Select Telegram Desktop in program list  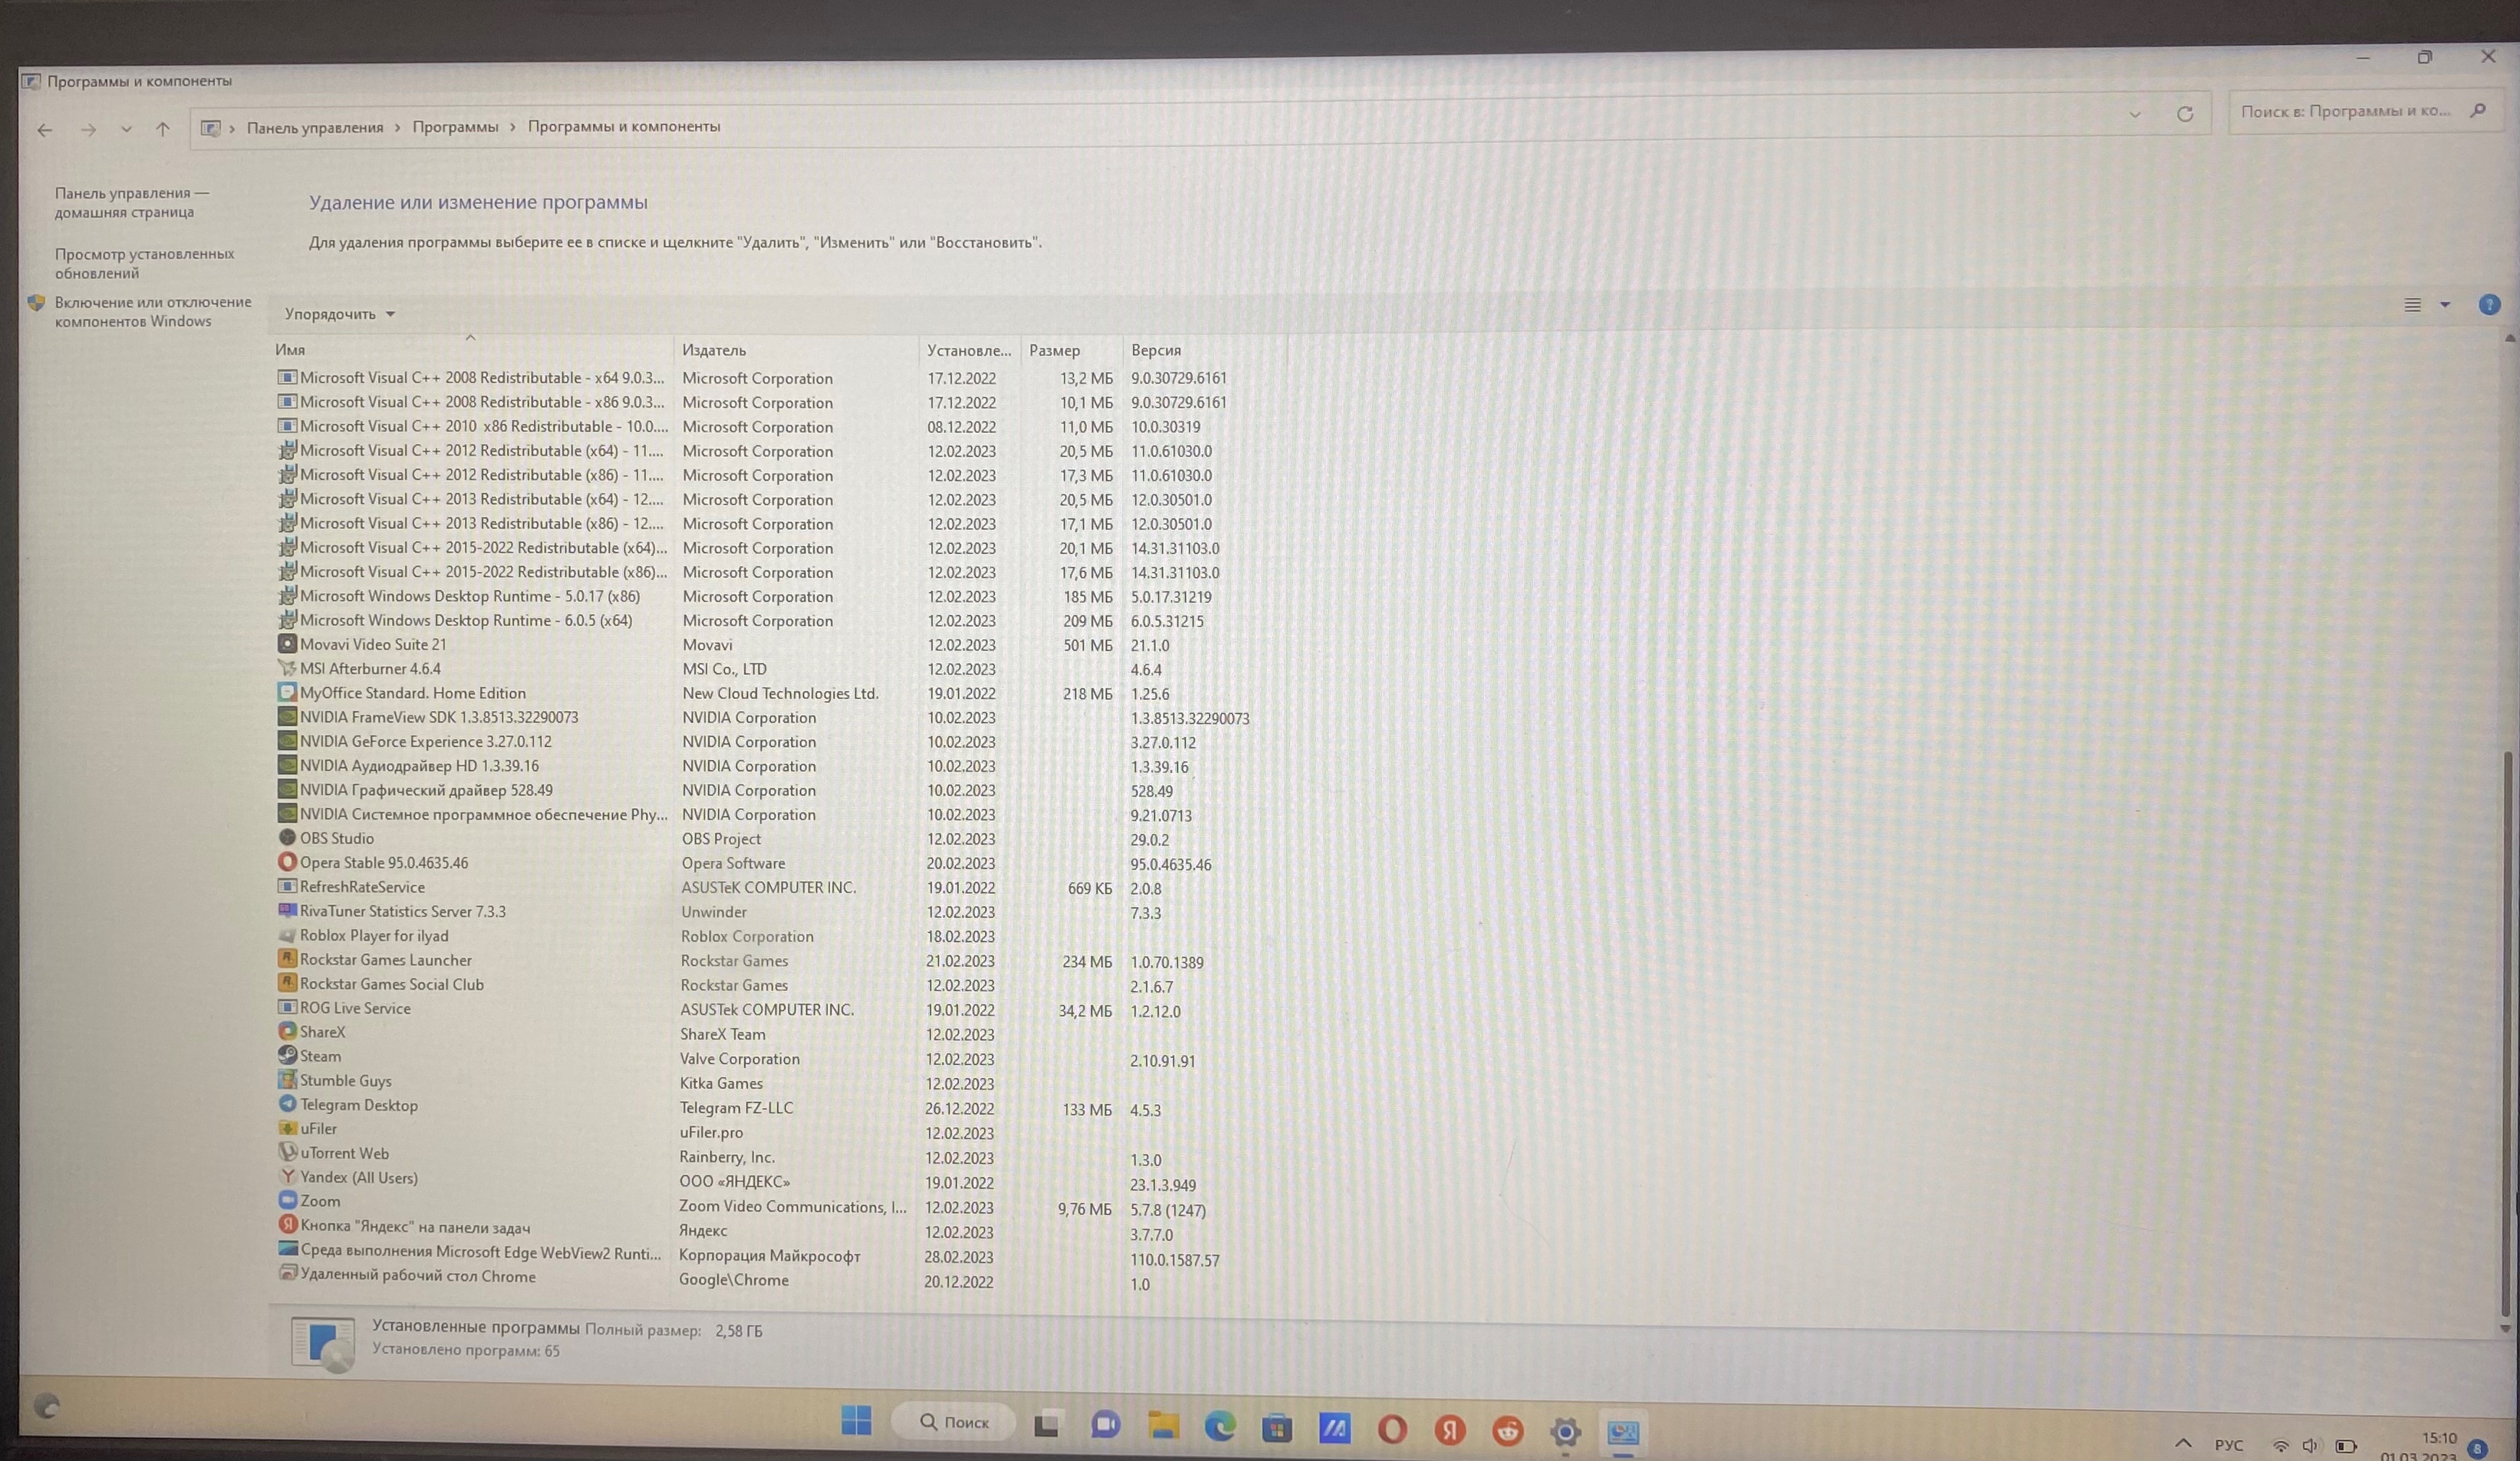point(359,1106)
